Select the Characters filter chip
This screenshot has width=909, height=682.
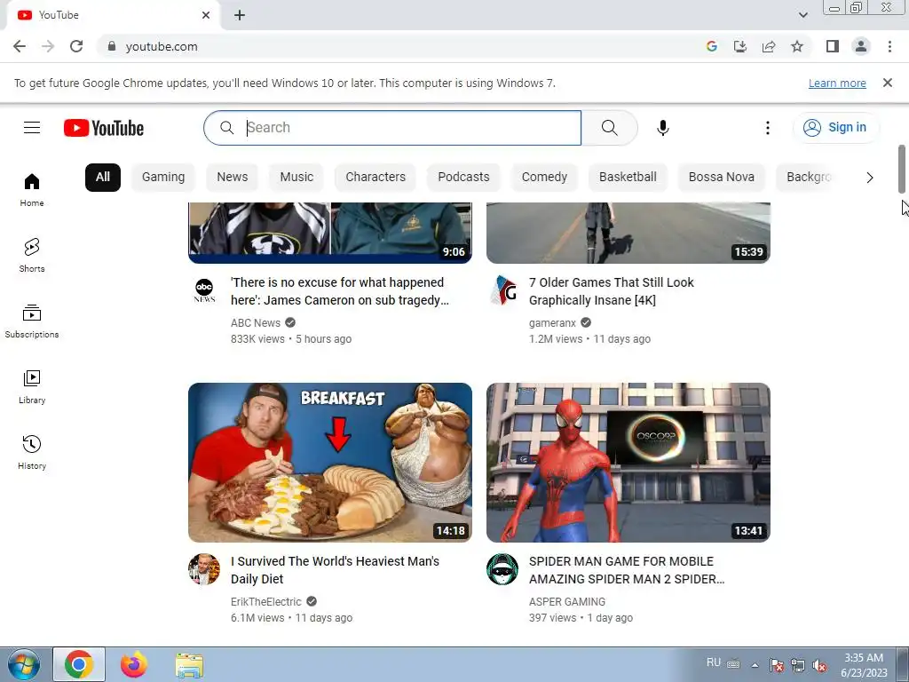[375, 178]
